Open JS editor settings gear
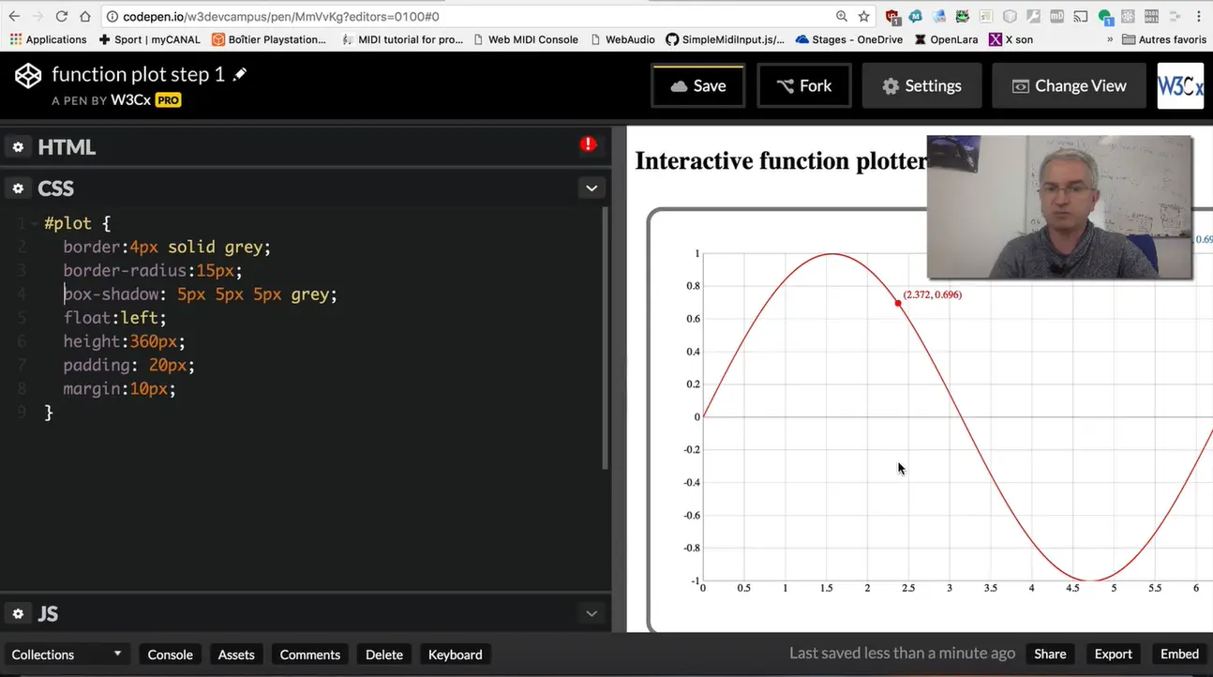Viewport: 1213px width, 677px height. click(x=18, y=614)
